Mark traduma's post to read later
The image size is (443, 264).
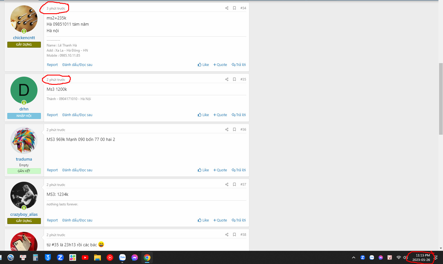pos(77,170)
